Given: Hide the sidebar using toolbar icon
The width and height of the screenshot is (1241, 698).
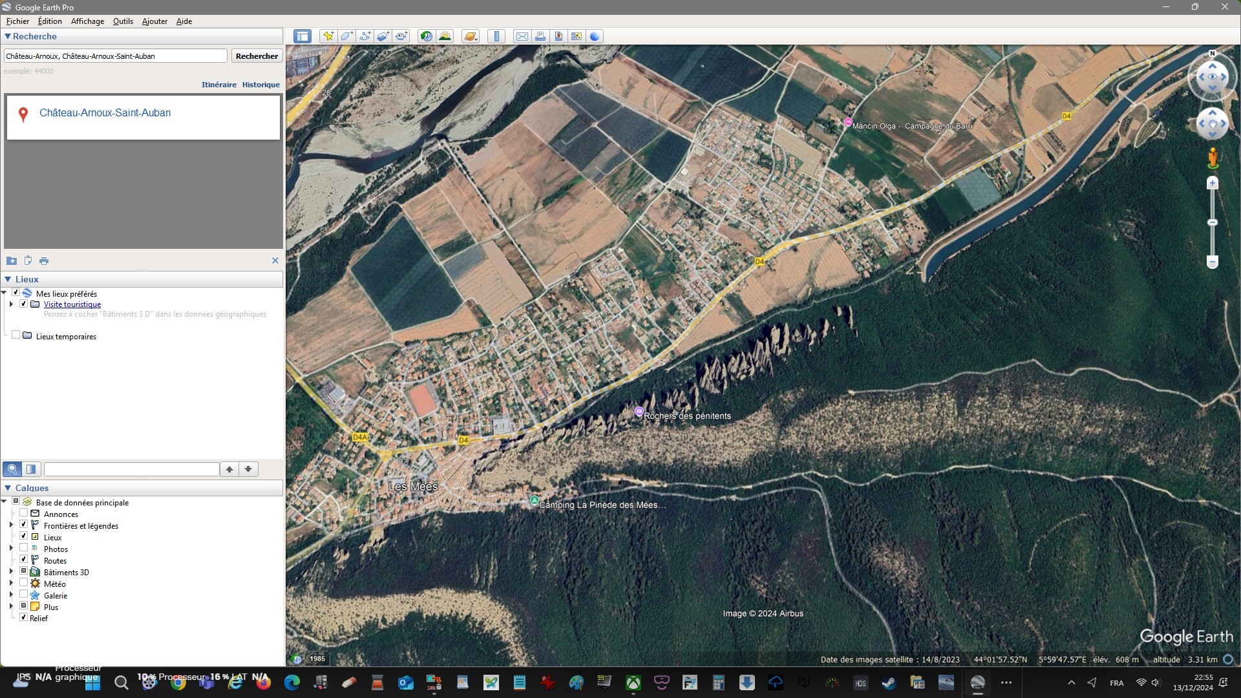Looking at the screenshot, I should coord(302,36).
